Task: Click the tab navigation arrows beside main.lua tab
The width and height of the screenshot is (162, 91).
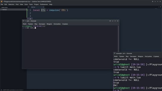Action: (x=28, y=7)
